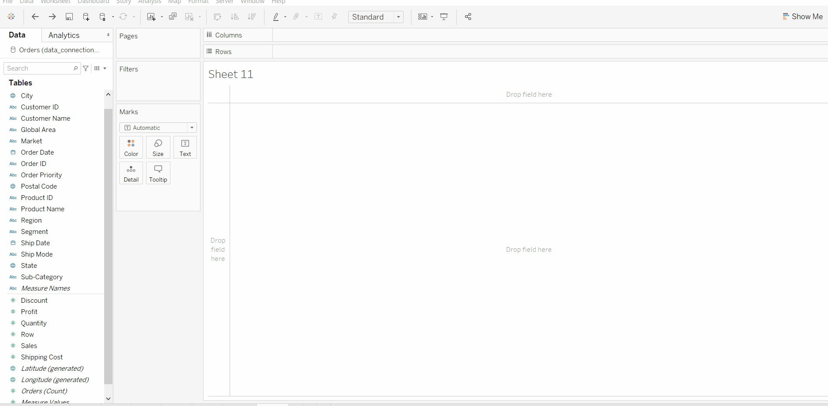Click the Tableau logo icon to go home
This screenshot has height=406, width=828.
[11, 17]
